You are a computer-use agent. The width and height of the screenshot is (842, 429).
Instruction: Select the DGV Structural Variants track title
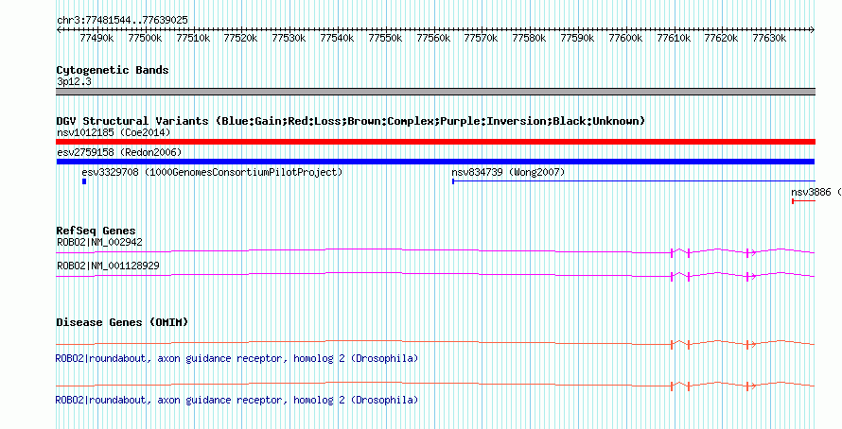(x=351, y=121)
